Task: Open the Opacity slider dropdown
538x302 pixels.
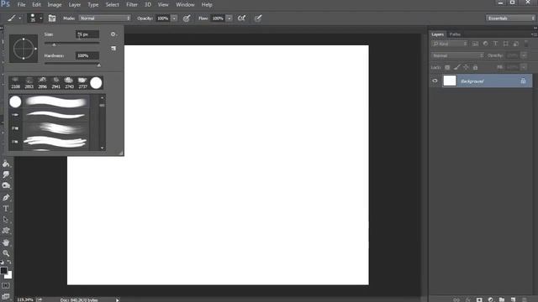Action: coord(174,18)
